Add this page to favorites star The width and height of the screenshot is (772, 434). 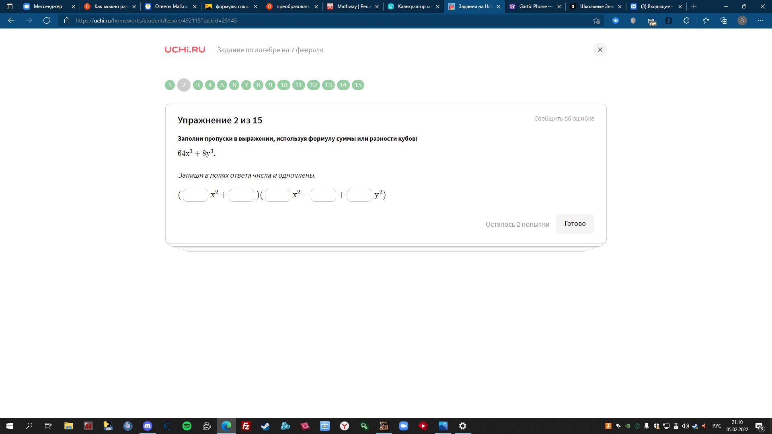(x=596, y=20)
